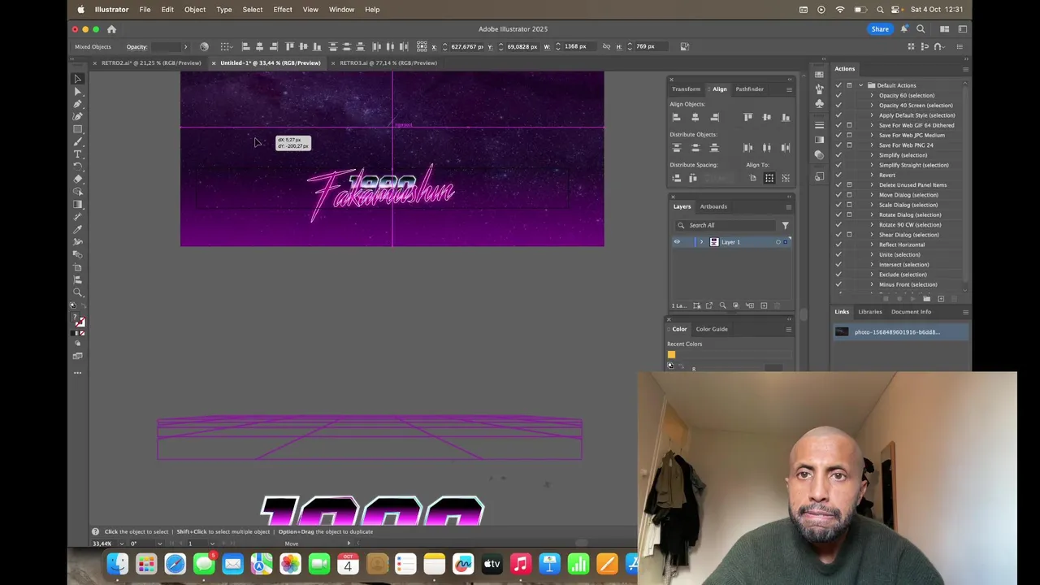Click Horizontal Distribute Left in Align panel
1040x585 pixels.
747,148
